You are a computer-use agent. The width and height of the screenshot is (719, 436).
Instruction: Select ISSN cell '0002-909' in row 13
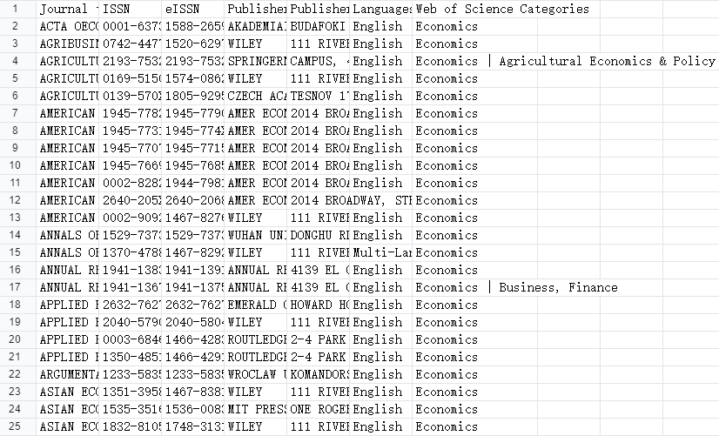click(131, 218)
